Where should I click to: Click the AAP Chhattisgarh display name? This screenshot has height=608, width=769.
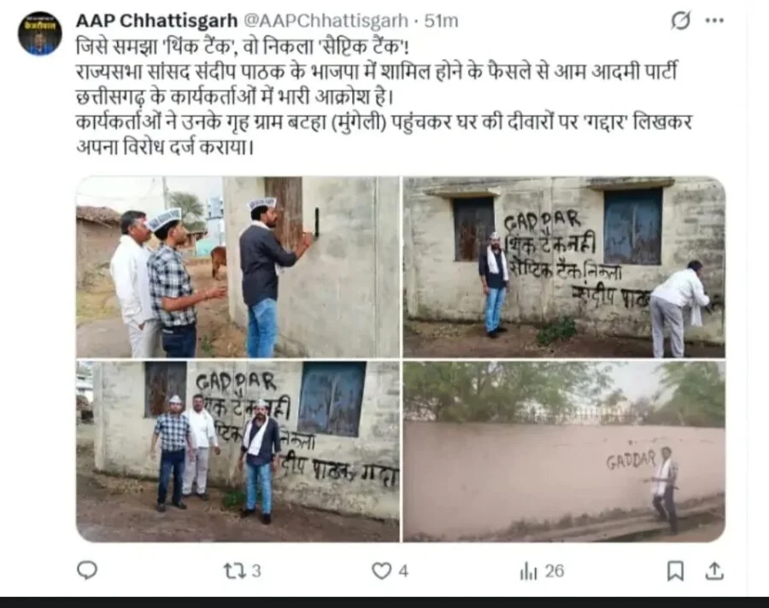pyautogui.click(x=157, y=20)
